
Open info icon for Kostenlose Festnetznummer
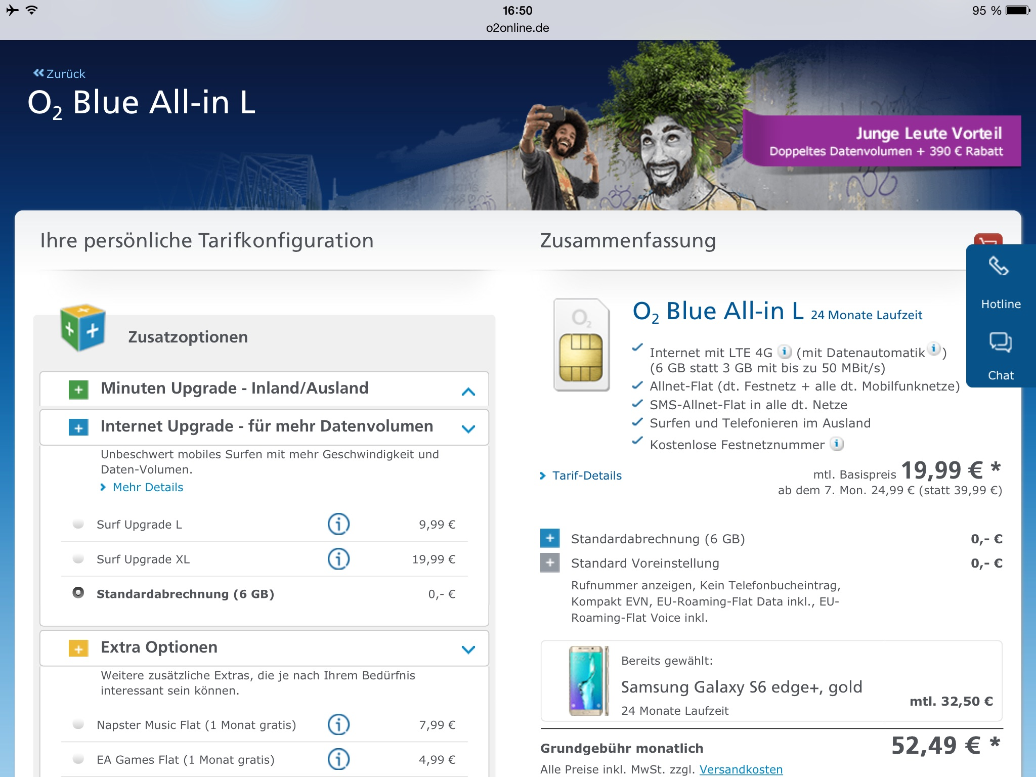coord(837,444)
